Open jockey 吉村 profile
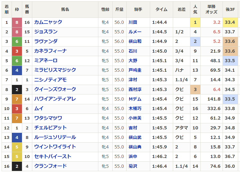Image resolution: width=240 pixels, height=172 pixels. (x=133, y=128)
